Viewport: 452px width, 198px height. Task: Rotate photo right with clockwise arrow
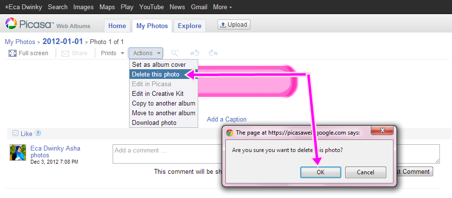click(213, 53)
